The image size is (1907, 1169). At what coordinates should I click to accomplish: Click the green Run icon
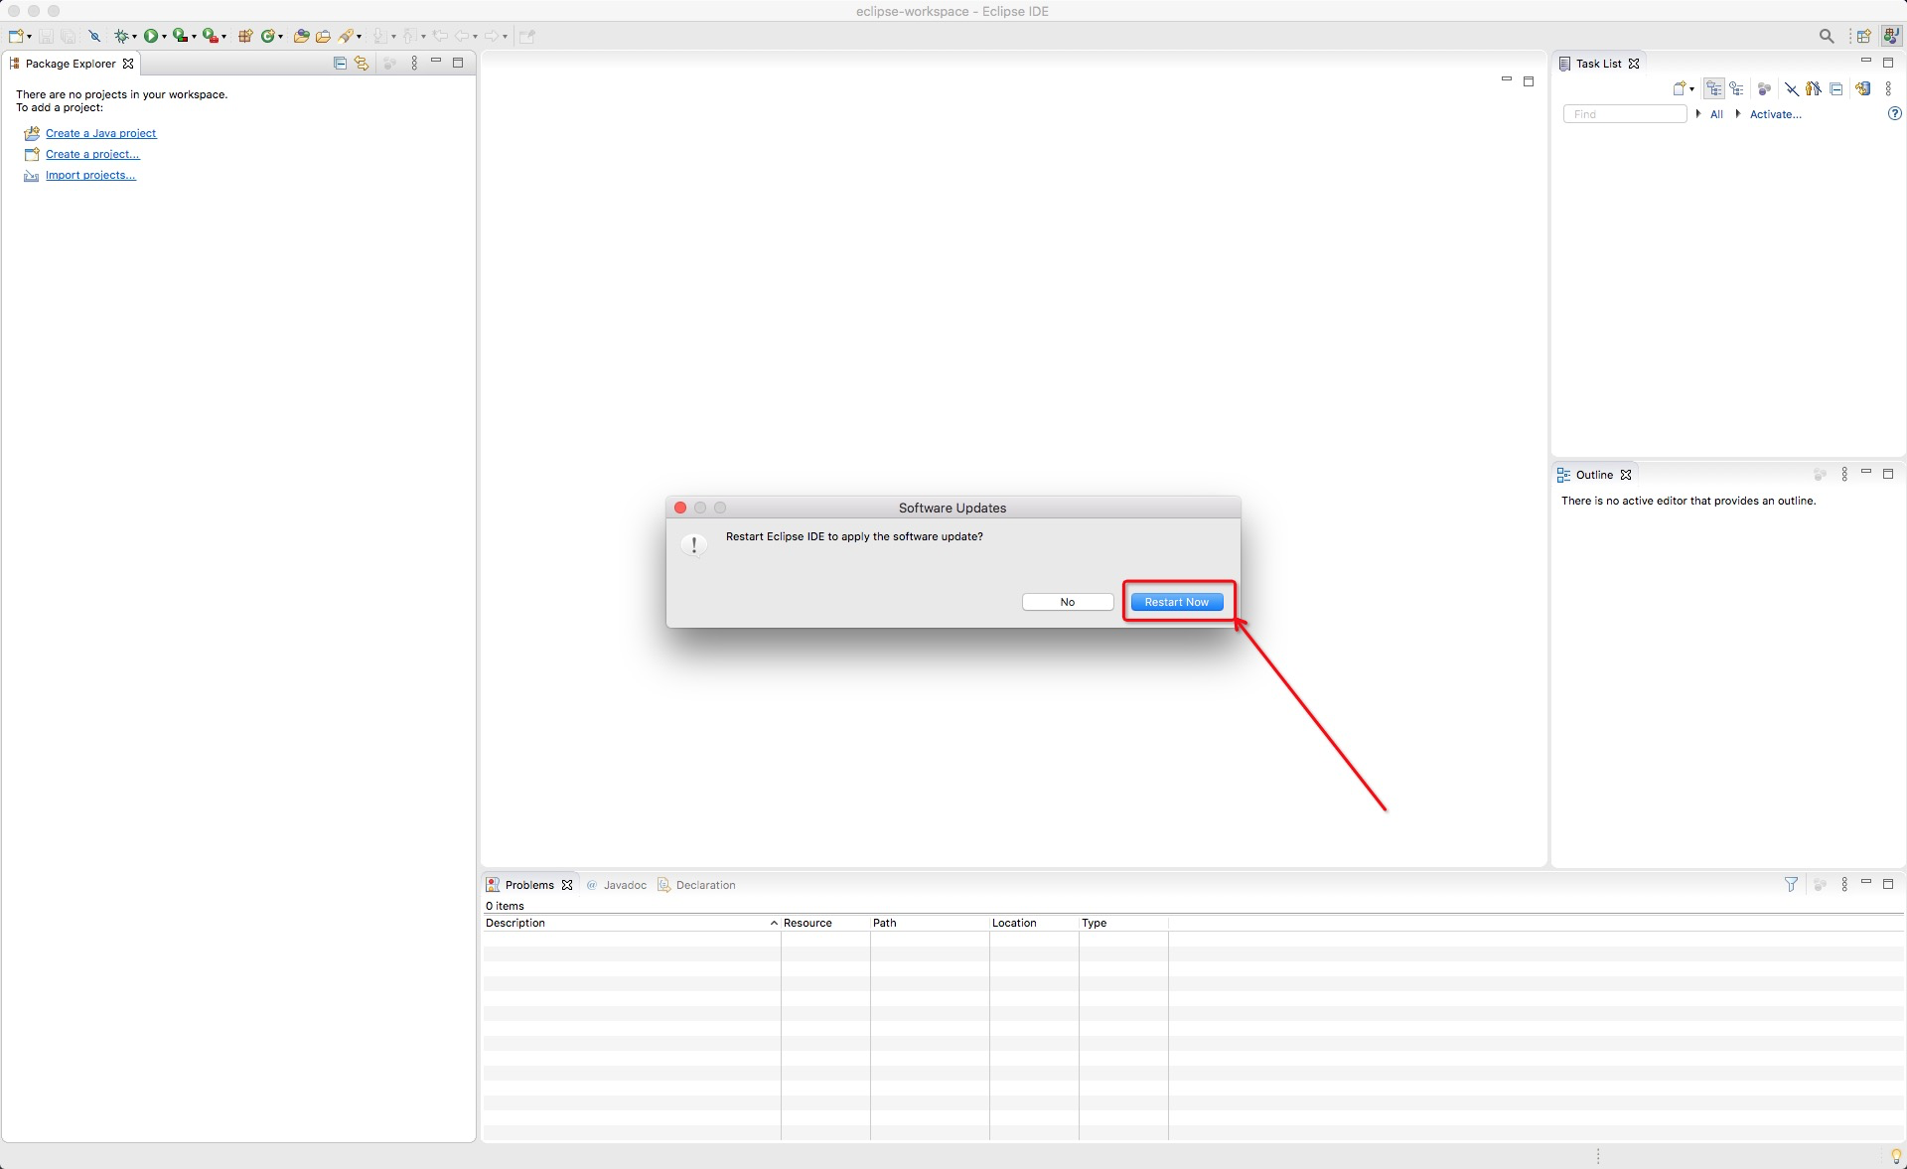coord(150,36)
